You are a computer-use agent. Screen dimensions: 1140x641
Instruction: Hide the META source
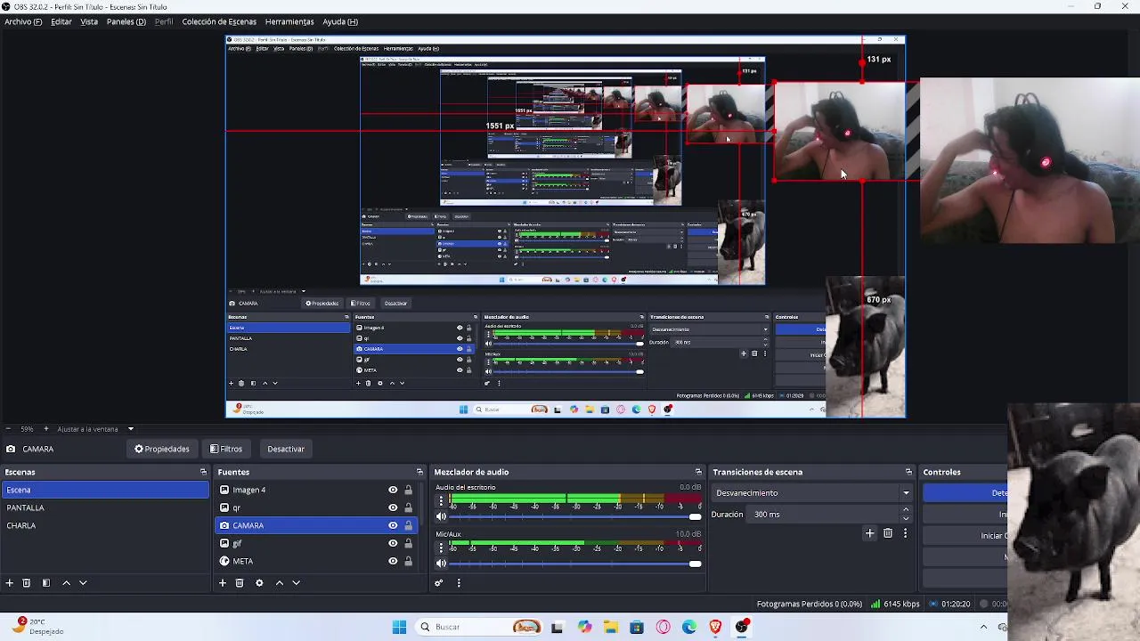click(393, 561)
